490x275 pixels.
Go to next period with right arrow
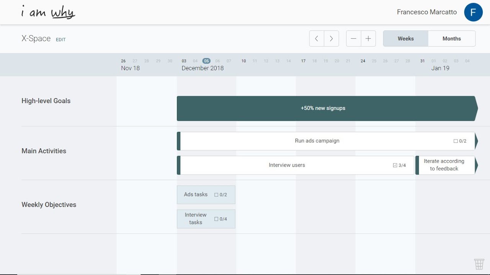332,39
